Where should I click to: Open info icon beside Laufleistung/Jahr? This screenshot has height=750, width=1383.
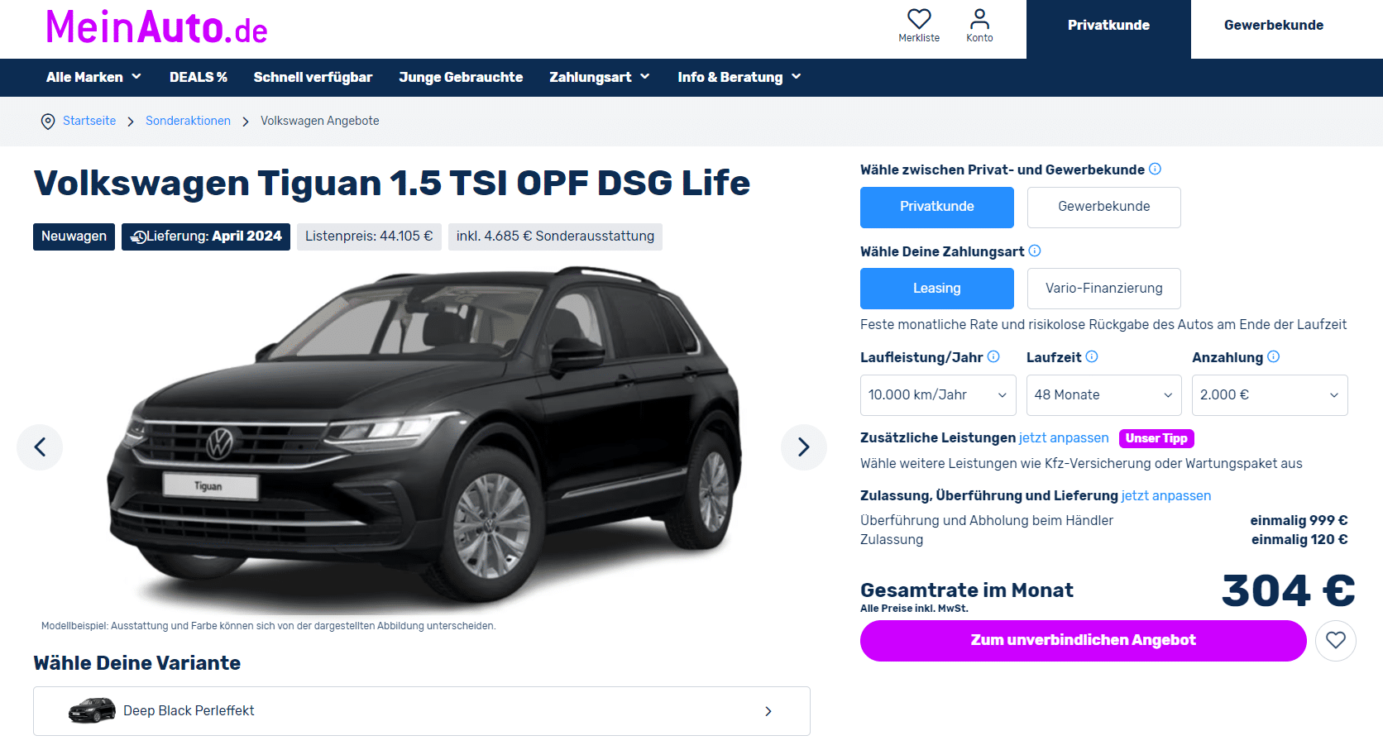click(993, 356)
